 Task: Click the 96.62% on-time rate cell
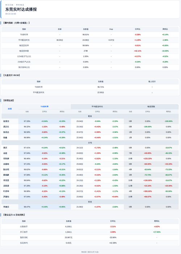coord(27,169)
